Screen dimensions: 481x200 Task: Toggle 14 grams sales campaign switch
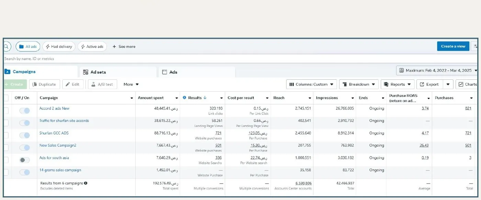point(24,173)
